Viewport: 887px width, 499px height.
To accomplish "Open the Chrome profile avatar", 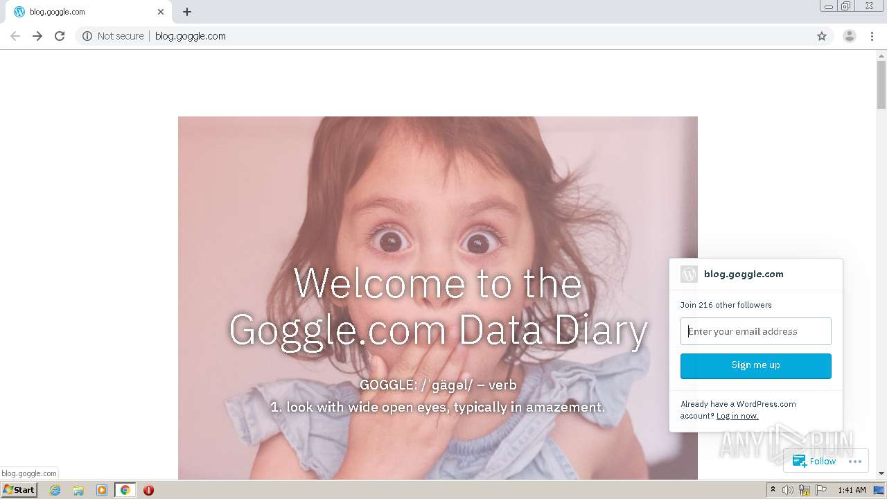I will 850,36.
